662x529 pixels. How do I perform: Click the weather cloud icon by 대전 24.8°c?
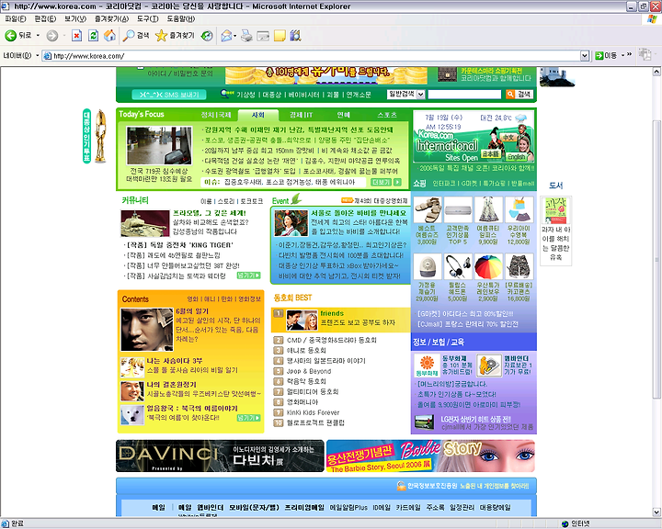[521, 118]
